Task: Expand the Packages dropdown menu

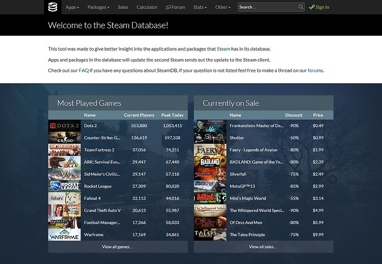Action: (98, 7)
